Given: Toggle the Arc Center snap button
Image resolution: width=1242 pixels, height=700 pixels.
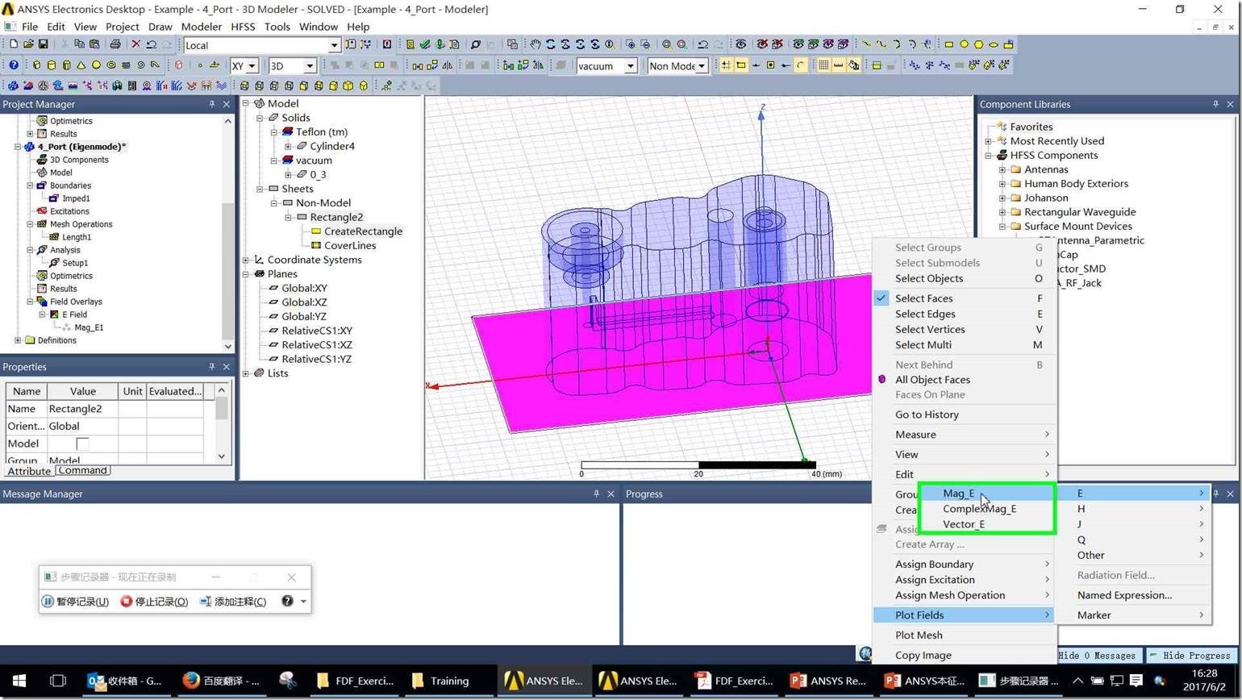Looking at the screenshot, I should pyautogui.click(x=800, y=65).
